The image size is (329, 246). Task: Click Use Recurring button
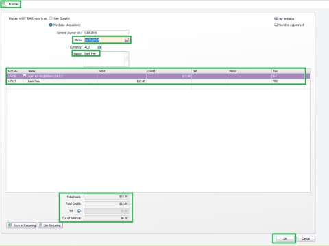50,225
